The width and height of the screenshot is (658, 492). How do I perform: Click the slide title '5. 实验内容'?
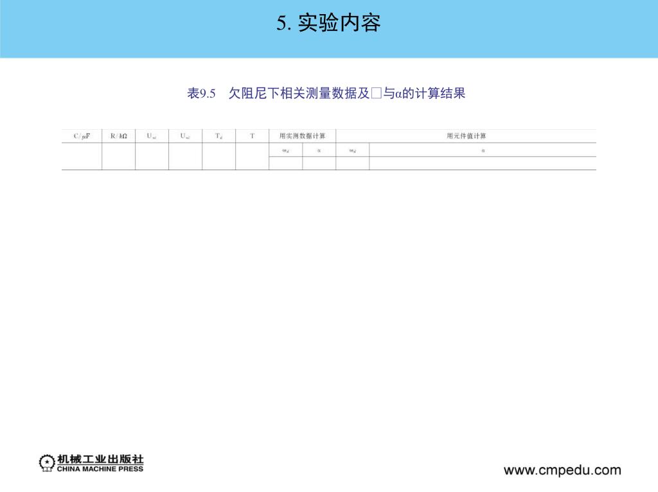coord(328,22)
